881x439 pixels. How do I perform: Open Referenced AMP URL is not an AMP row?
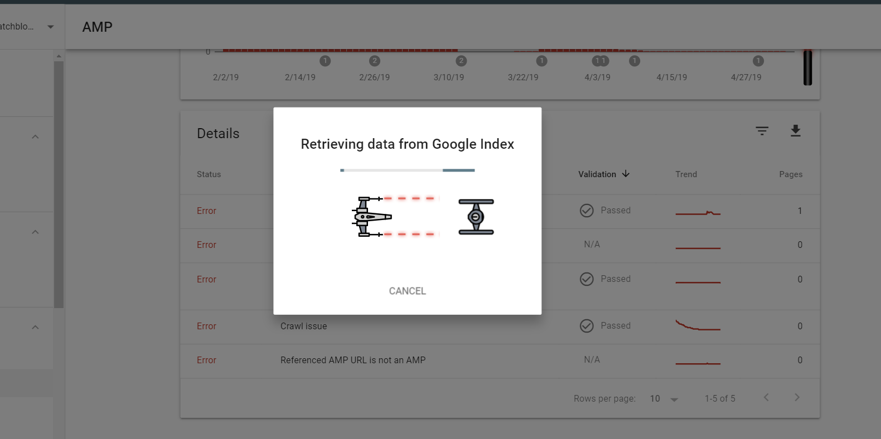pos(352,360)
